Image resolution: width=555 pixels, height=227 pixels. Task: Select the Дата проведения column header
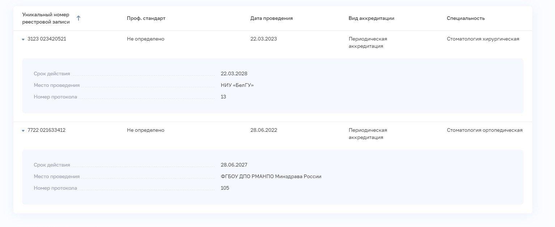coord(271,18)
